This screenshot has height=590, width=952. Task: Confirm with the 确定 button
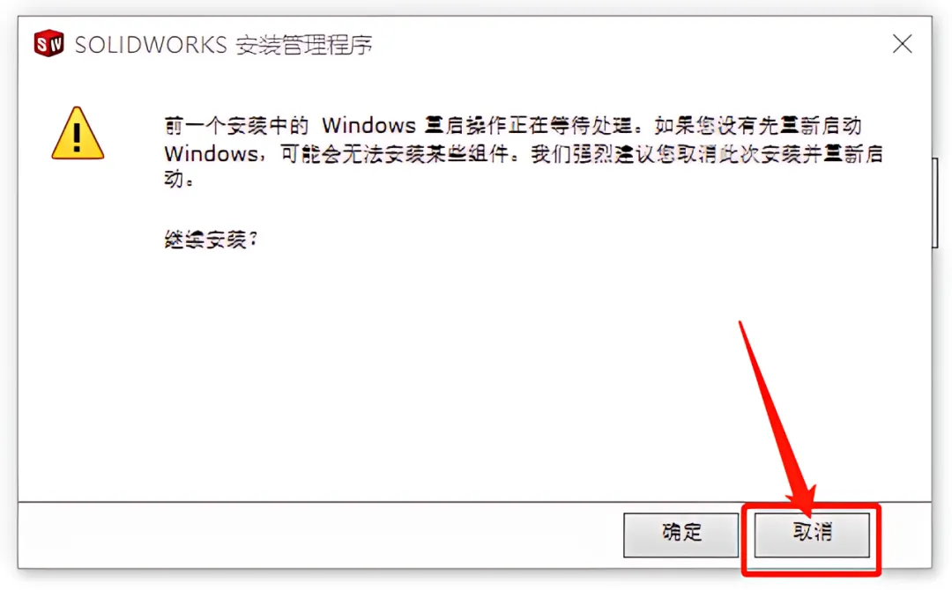[681, 535]
